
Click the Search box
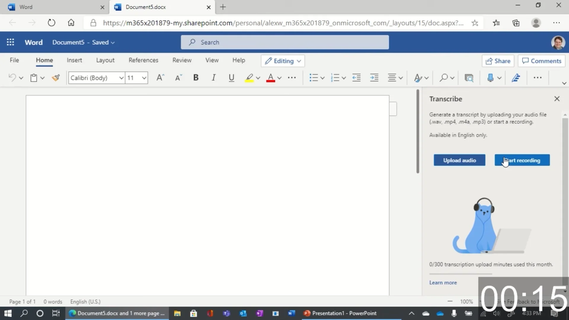(285, 42)
